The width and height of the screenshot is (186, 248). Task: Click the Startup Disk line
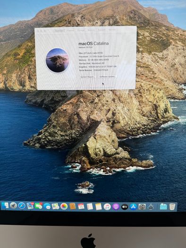(x=91, y=63)
